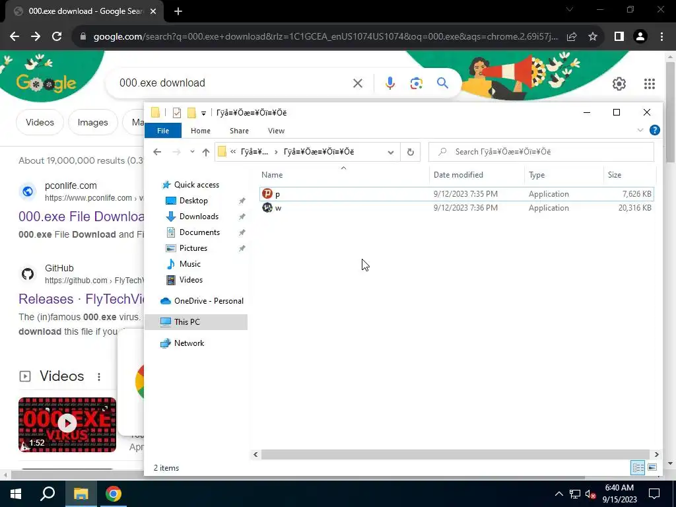
Task: Show hidden system tray icons
Action: (x=558, y=494)
